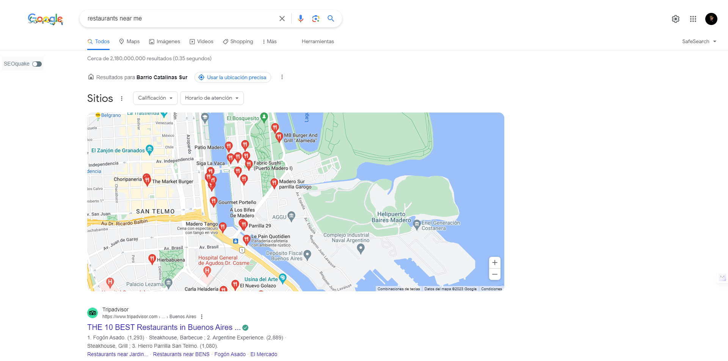Expand the SafeSearch dropdown
728x361 pixels.
pos(699,41)
